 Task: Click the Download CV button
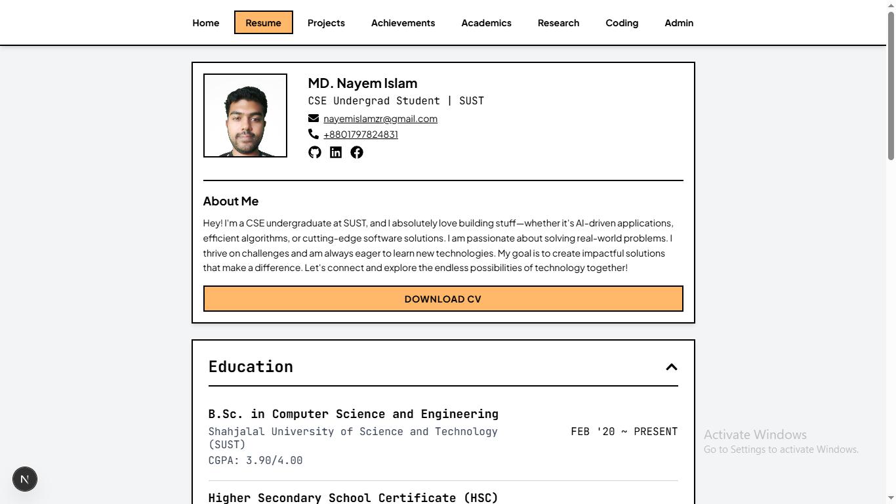tap(443, 299)
